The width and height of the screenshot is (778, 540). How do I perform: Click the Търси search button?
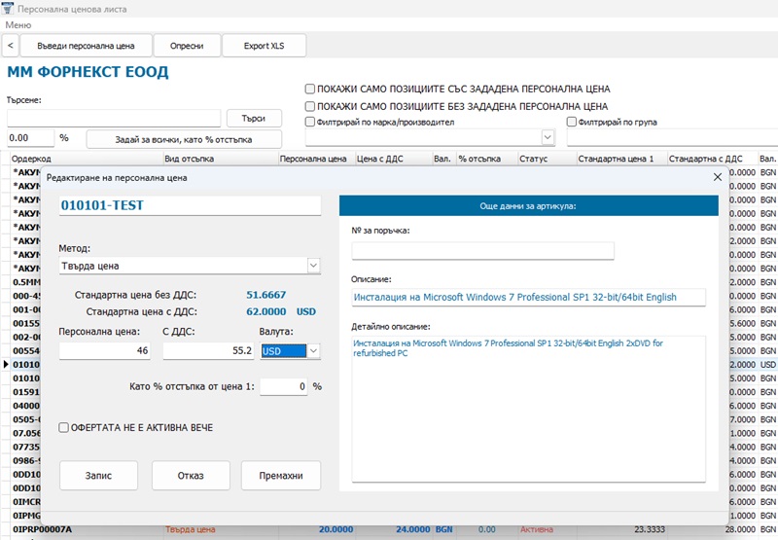point(254,118)
